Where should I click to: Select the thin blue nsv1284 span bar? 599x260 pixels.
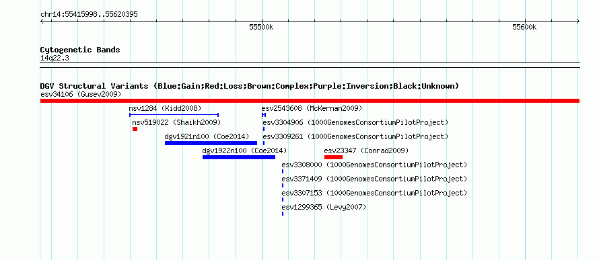click(174, 114)
